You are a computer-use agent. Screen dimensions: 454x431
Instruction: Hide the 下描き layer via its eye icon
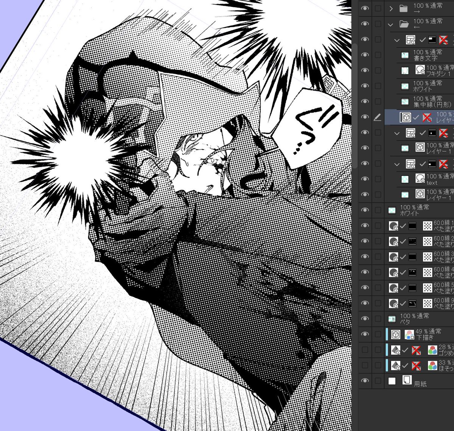tap(365, 335)
